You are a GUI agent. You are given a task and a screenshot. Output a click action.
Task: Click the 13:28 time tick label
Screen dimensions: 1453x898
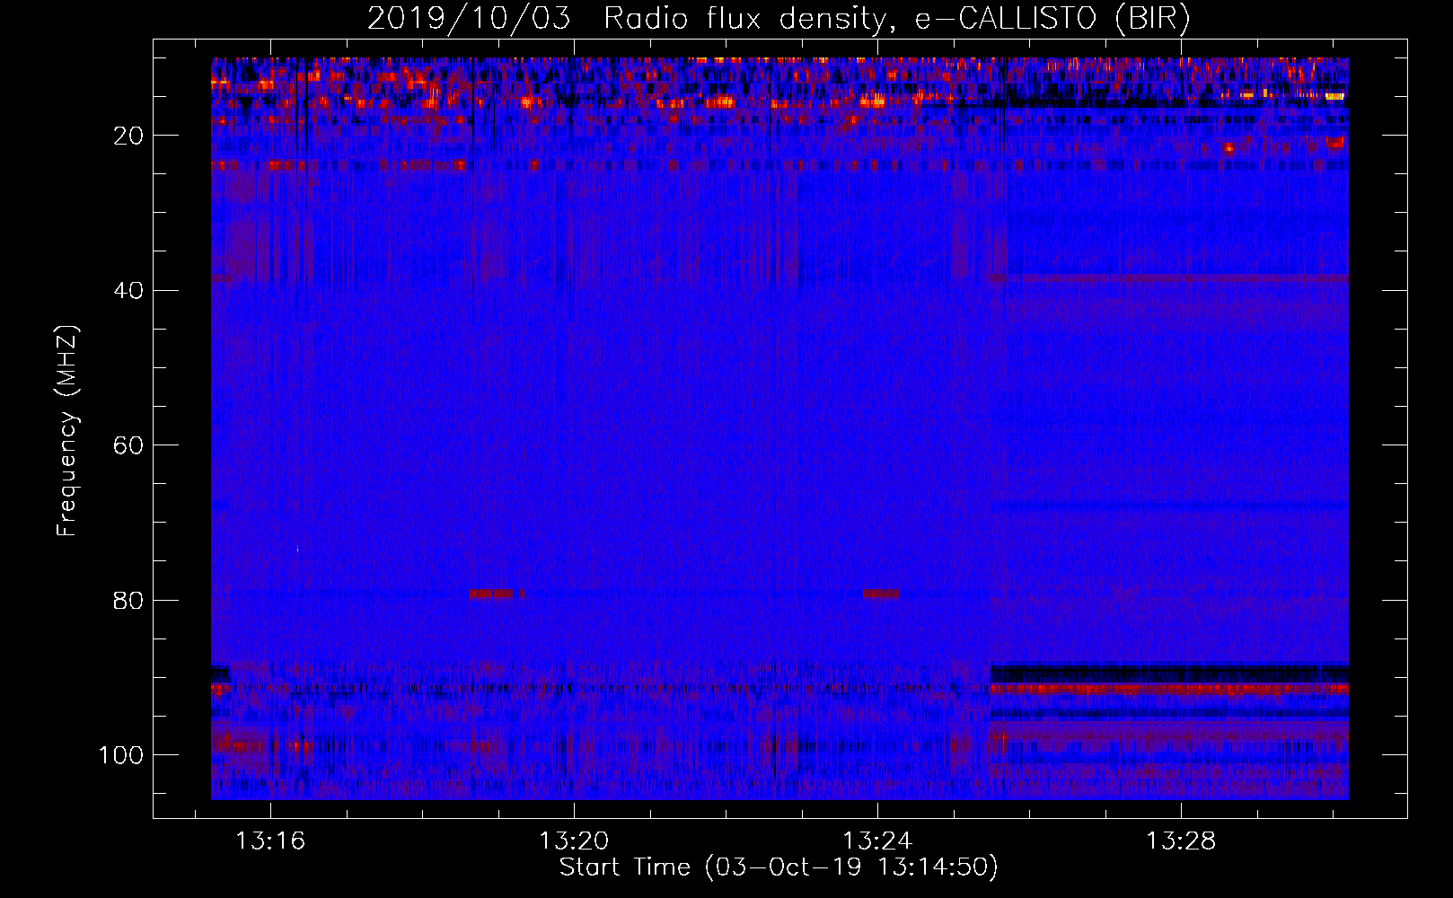tap(1181, 841)
